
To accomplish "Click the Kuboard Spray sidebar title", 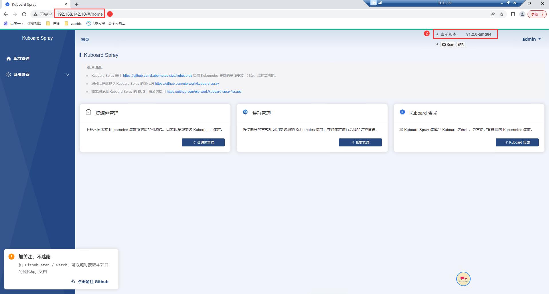I will (37, 38).
